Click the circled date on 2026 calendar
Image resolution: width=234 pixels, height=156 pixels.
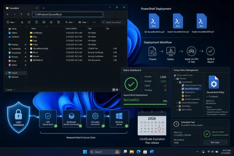click(x=159, y=128)
